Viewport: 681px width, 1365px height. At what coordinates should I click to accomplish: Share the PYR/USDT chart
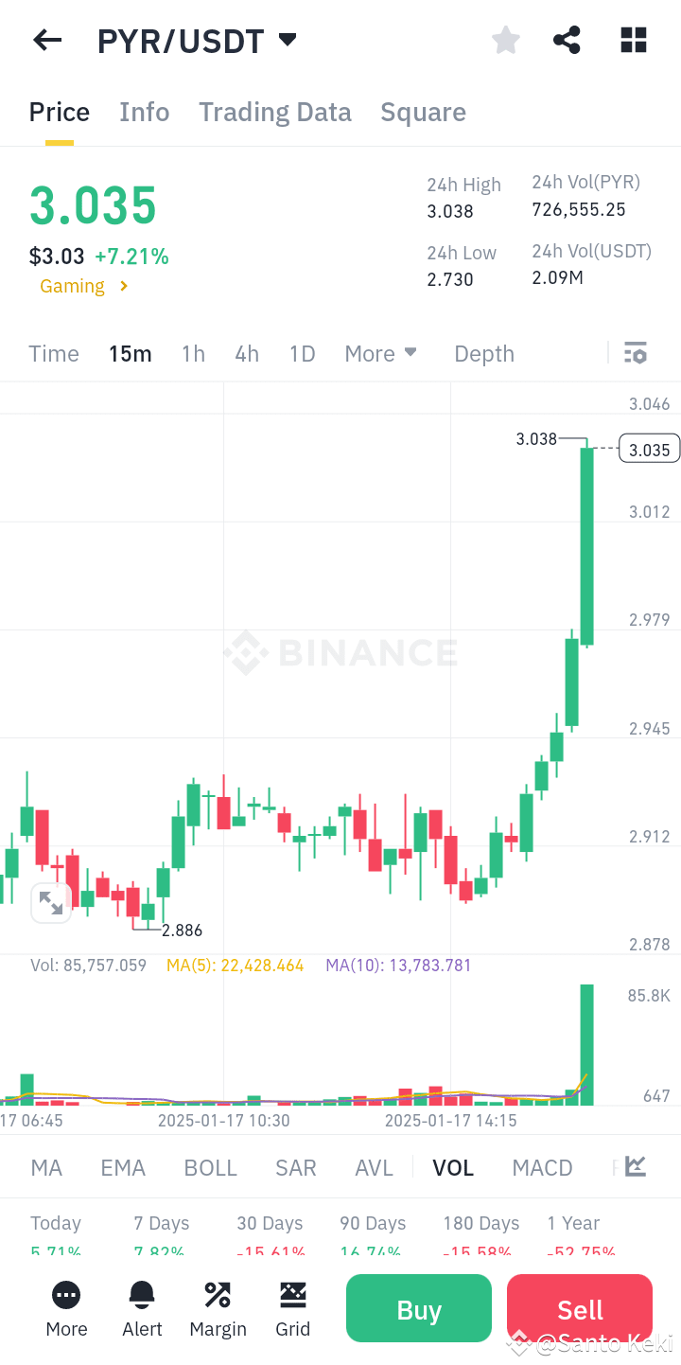click(567, 40)
